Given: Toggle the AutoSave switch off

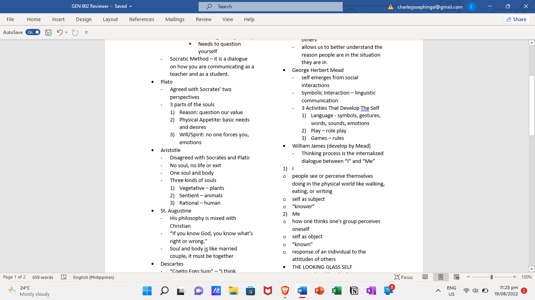Looking at the screenshot, I should click(33, 32).
